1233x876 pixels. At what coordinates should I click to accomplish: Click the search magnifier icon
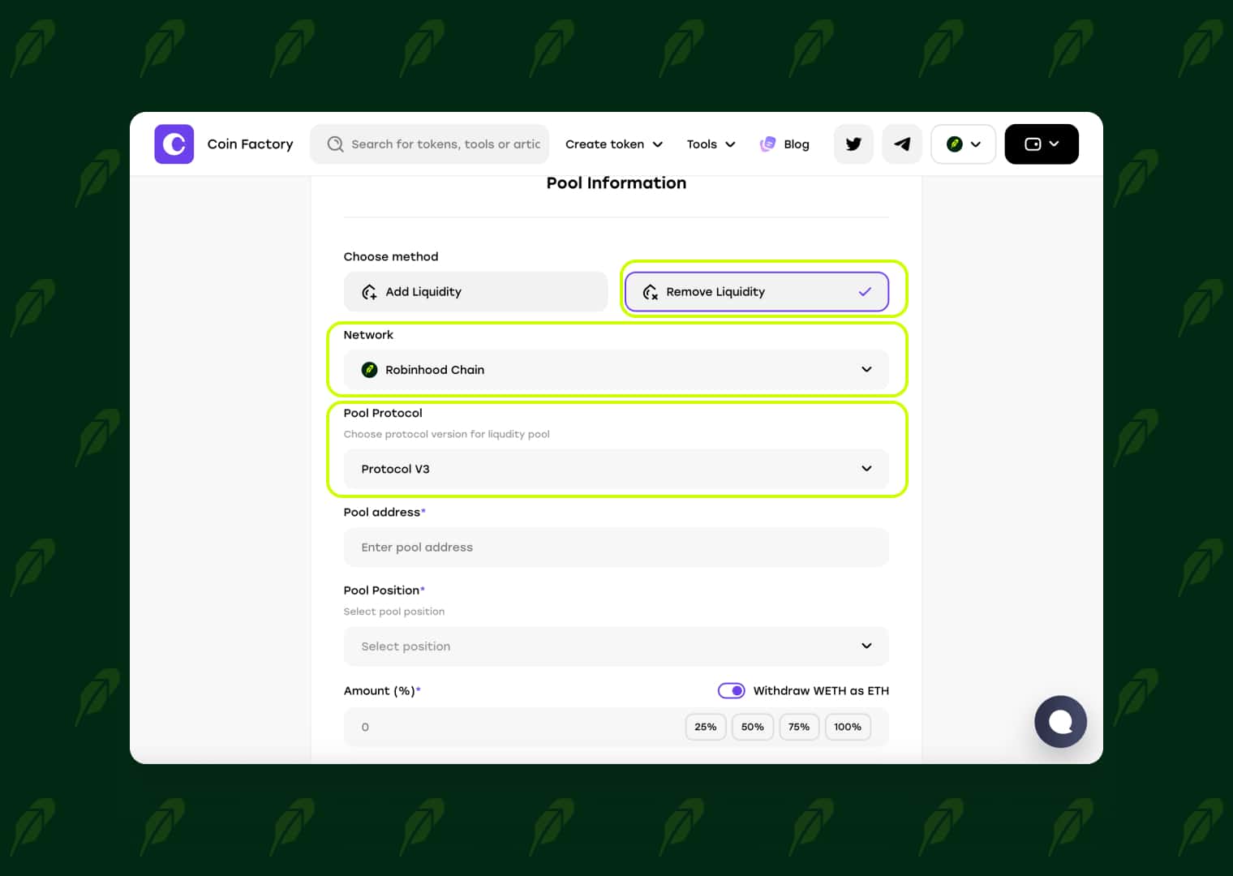pos(335,144)
